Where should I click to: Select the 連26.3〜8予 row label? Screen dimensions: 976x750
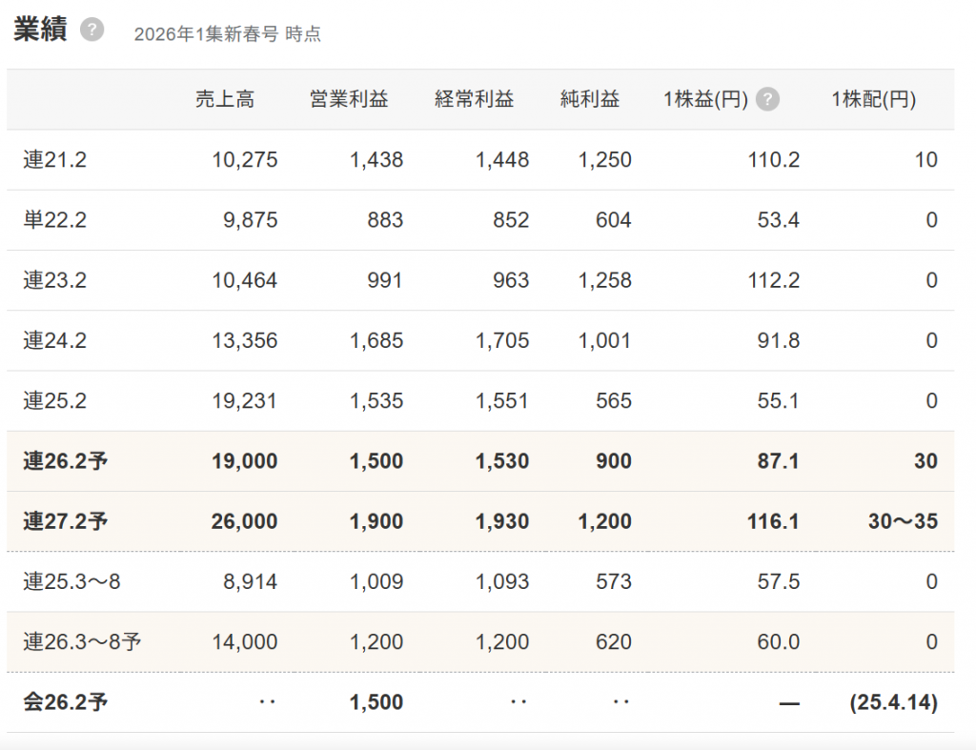pos(82,642)
